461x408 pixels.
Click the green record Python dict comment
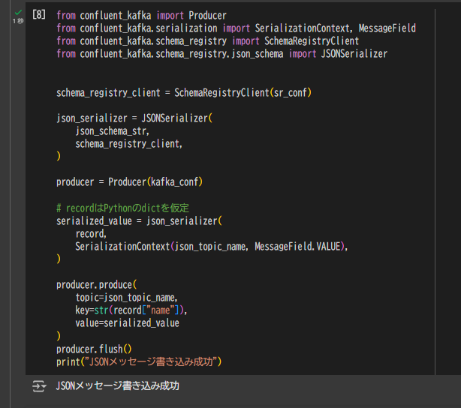tap(122, 208)
